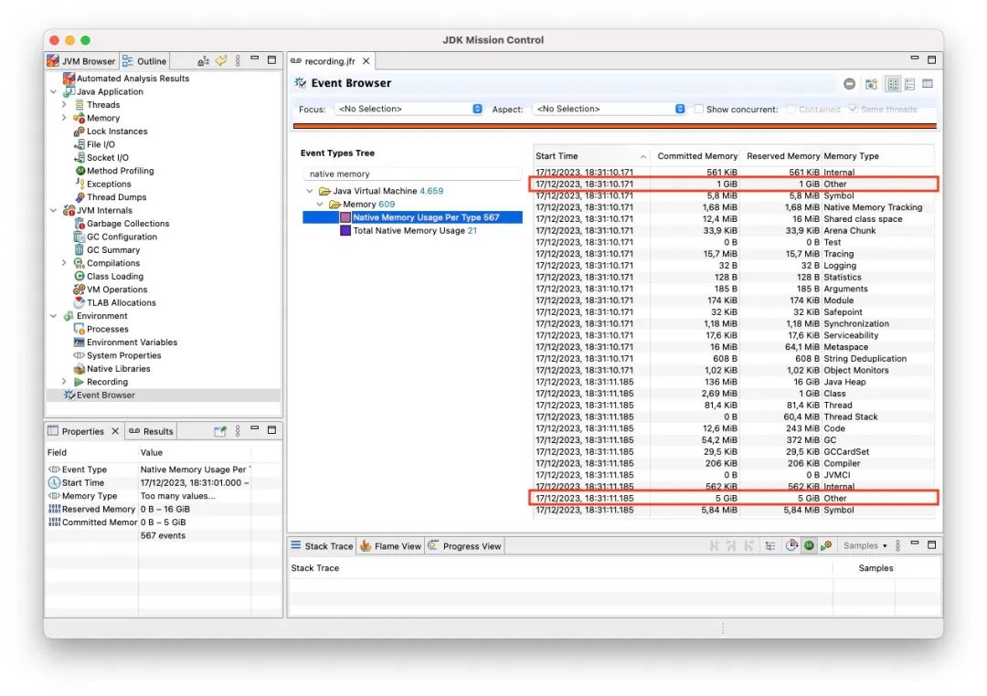Switch to the Flame View tab
Image resolution: width=987 pixels, height=696 pixels.
point(390,546)
